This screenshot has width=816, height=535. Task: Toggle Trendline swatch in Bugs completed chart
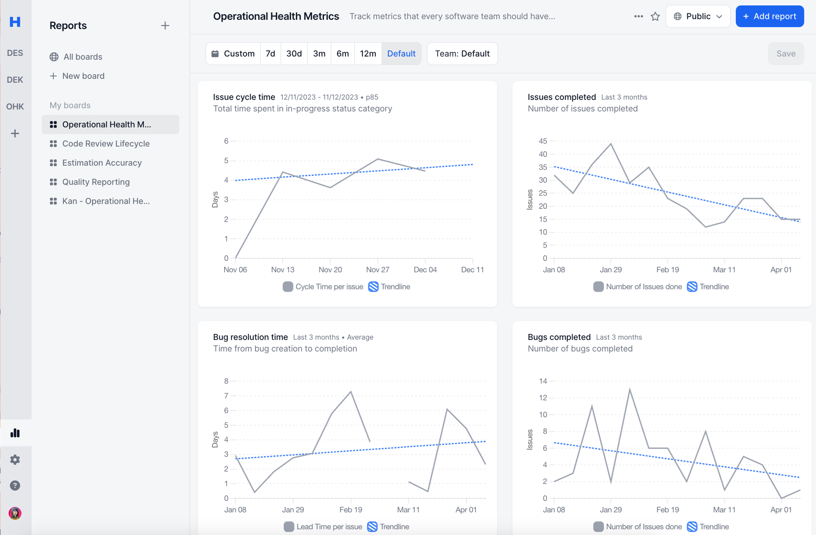[x=692, y=527]
